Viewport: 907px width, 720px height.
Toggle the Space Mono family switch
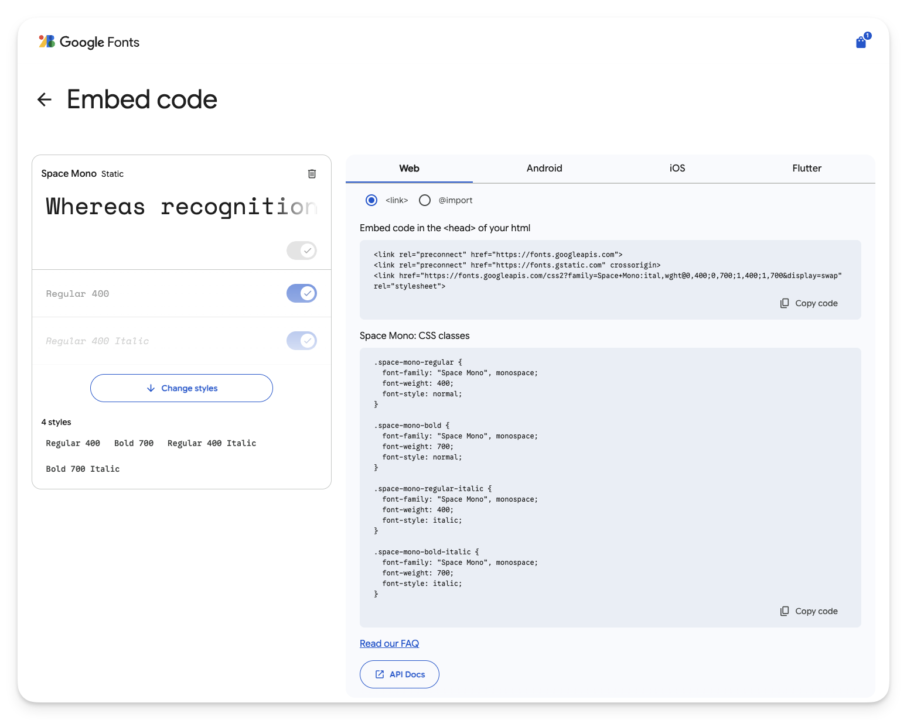coord(302,251)
